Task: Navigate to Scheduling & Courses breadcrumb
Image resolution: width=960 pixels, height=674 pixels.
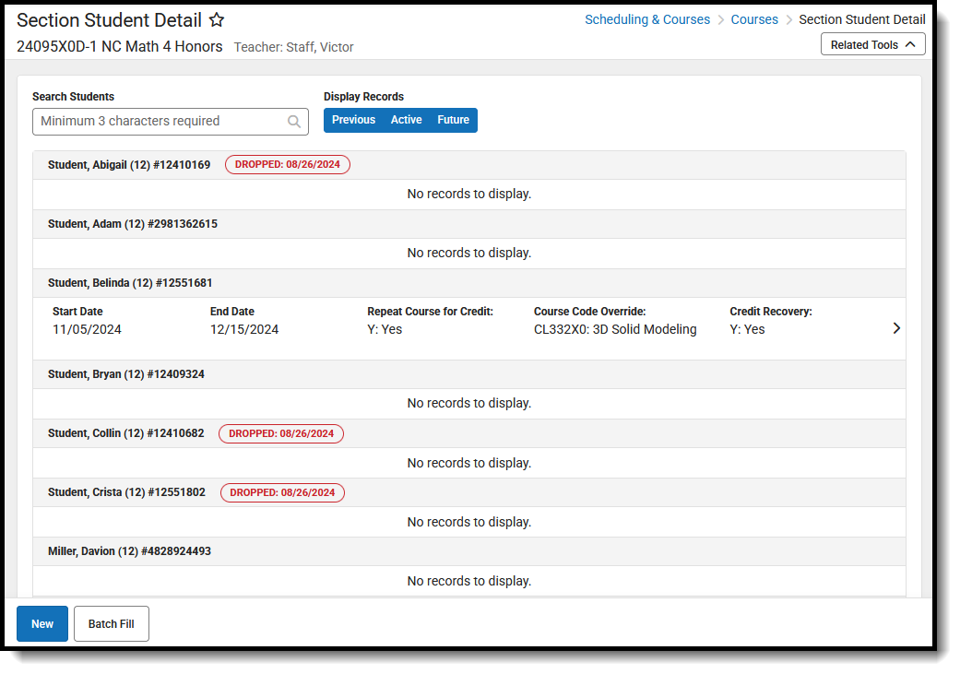Action: point(647,18)
